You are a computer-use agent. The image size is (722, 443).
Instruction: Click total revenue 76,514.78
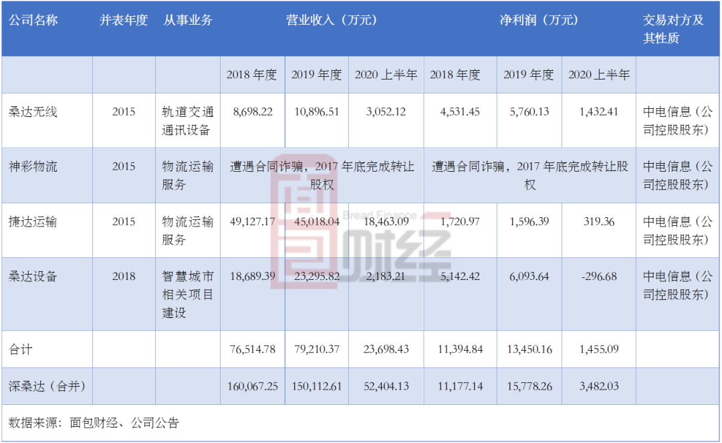pyautogui.click(x=252, y=349)
